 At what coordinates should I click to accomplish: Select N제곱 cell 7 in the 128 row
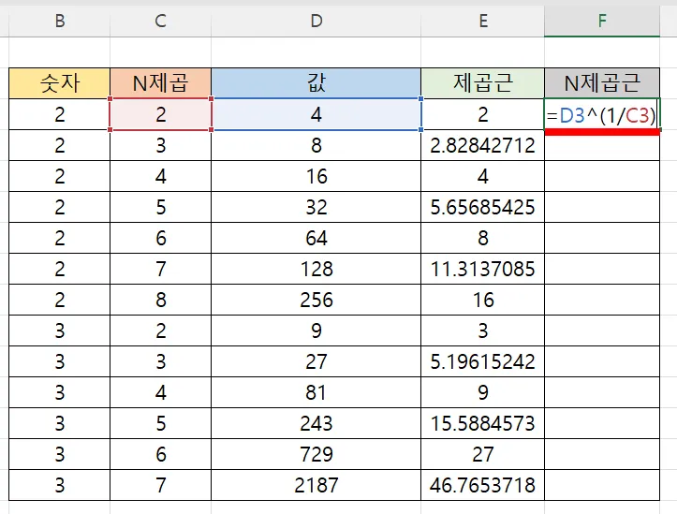161,269
